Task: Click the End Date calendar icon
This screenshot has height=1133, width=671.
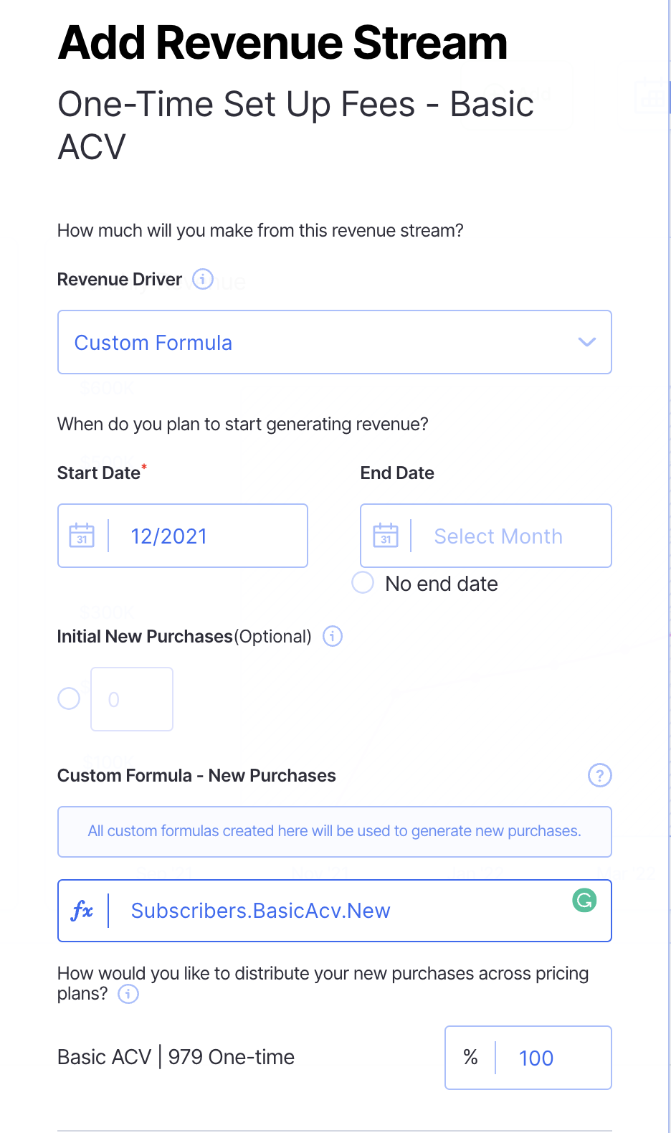Action: point(386,536)
